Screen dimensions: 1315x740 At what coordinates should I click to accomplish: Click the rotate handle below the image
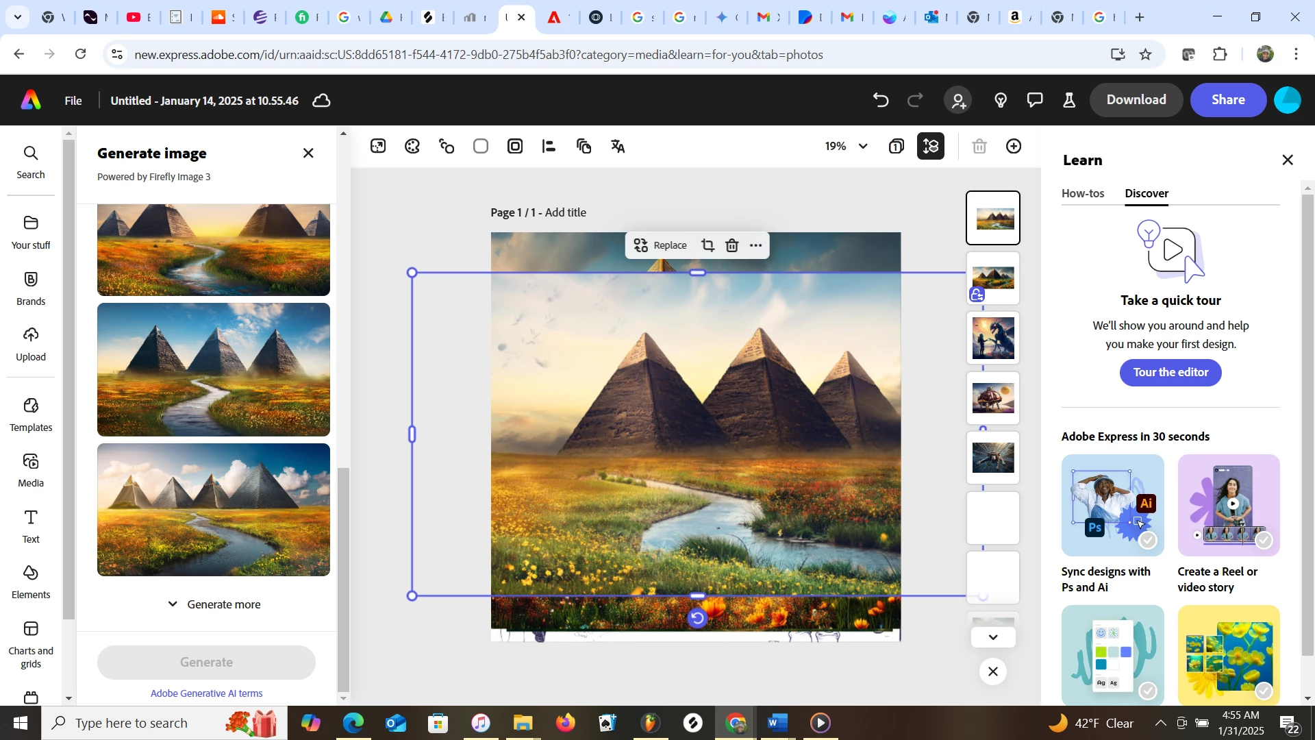(x=697, y=618)
